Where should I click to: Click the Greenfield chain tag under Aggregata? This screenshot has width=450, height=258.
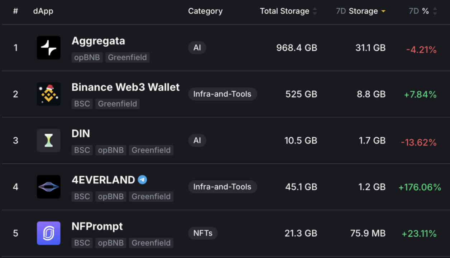pyautogui.click(x=127, y=57)
